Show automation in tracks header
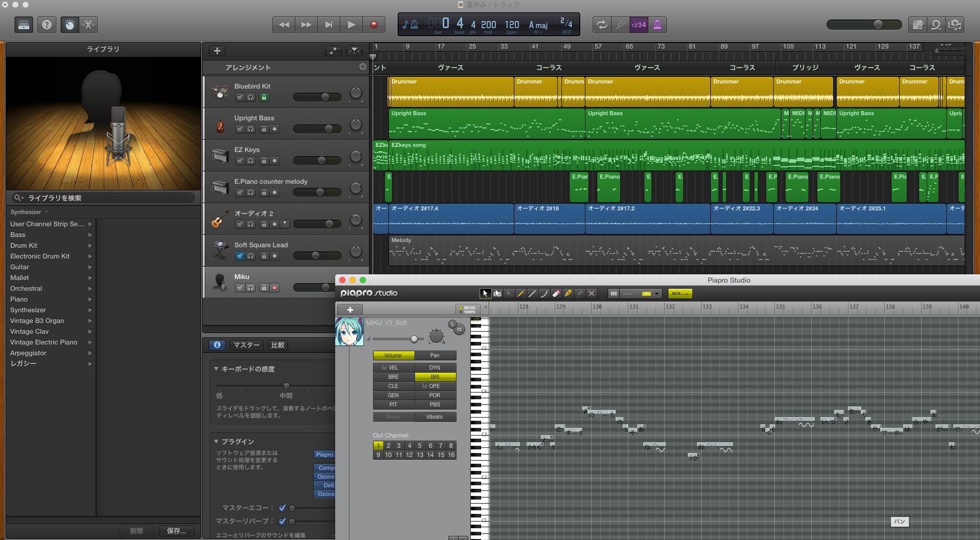Viewport: 980px width, 540px height. pos(333,51)
